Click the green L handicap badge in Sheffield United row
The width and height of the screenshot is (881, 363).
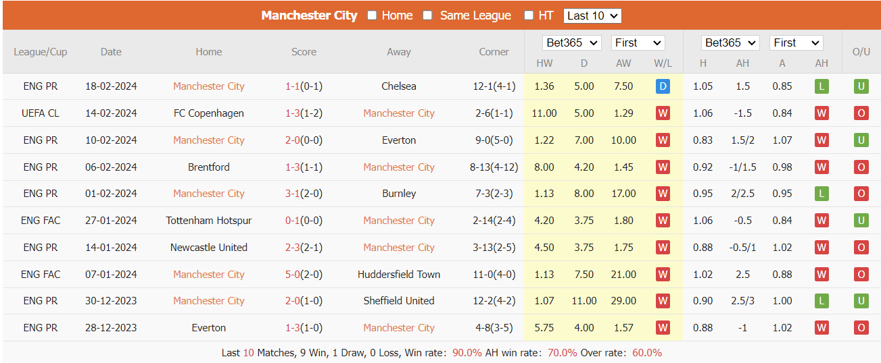[x=822, y=301]
